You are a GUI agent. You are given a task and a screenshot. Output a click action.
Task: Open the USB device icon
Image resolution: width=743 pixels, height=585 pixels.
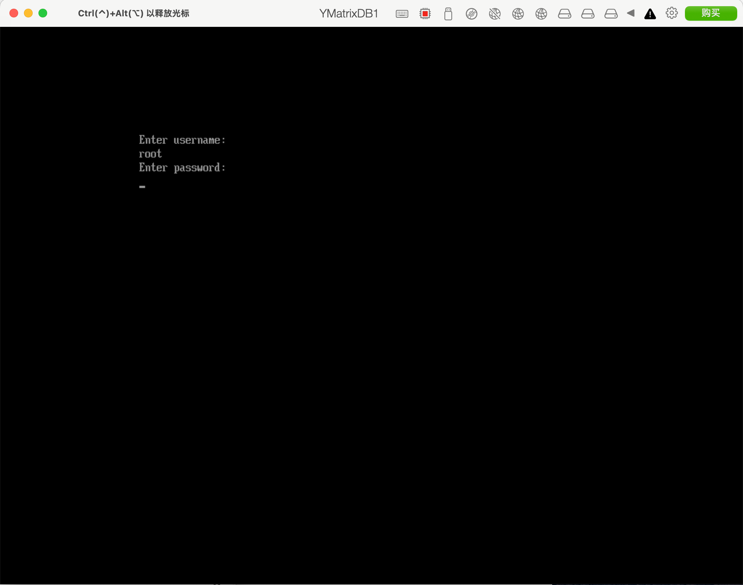(448, 14)
